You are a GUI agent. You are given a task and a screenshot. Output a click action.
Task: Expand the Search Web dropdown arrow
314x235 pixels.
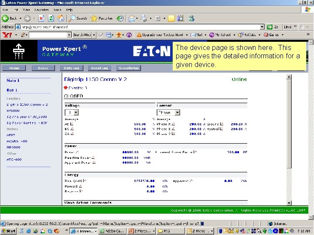click(94, 35)
